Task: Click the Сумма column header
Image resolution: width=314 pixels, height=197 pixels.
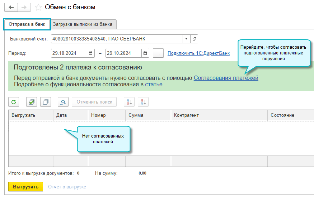Action: pos(136,115)
